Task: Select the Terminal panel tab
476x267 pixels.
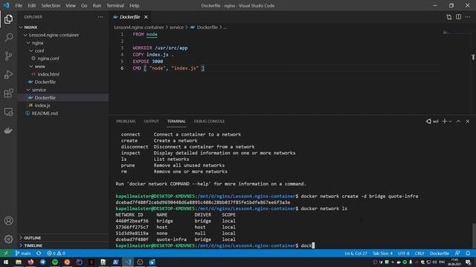Action: (176, 121)
